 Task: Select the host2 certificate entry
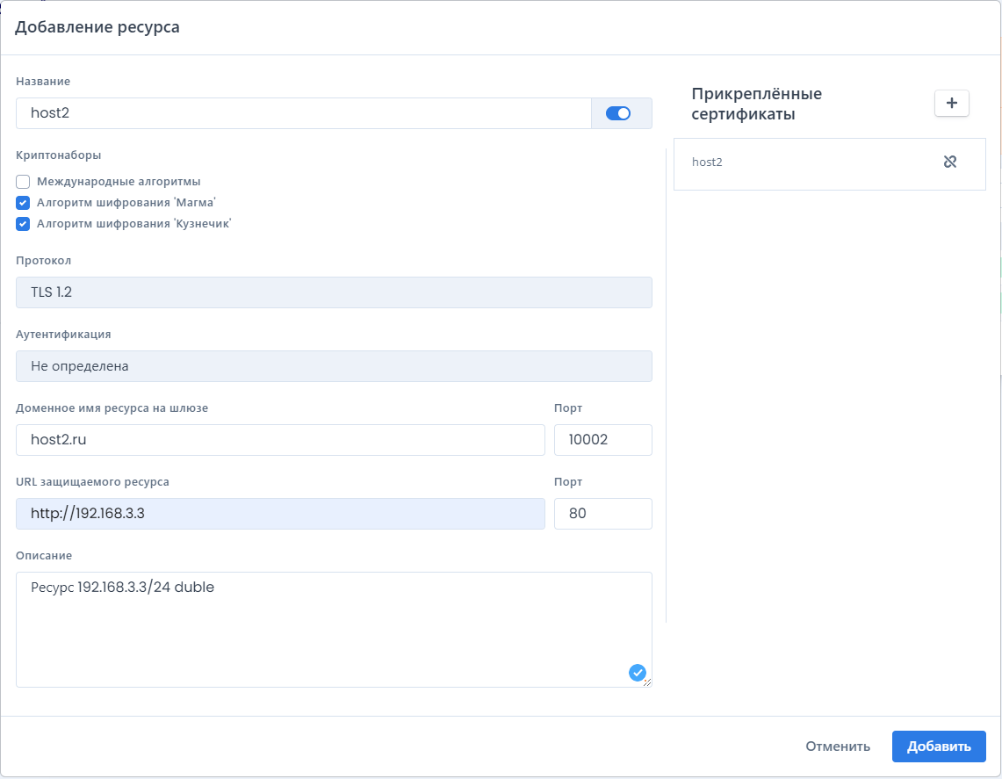830,163
